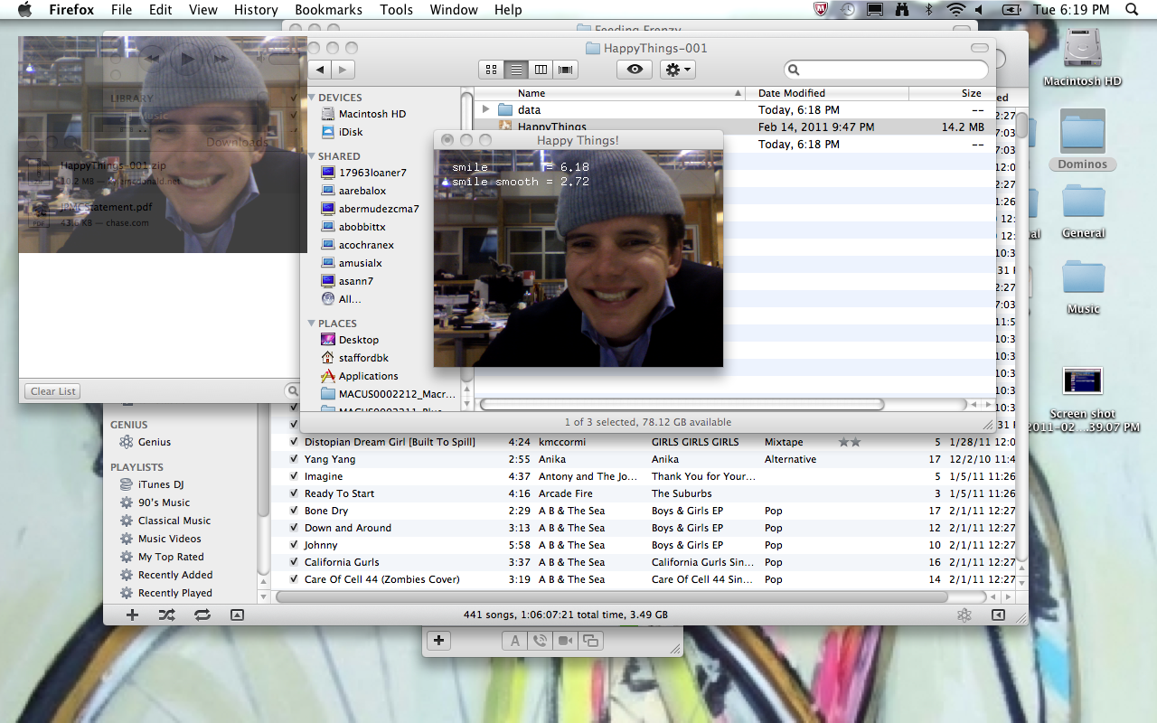Switch Finder to column view

(541, 70)
